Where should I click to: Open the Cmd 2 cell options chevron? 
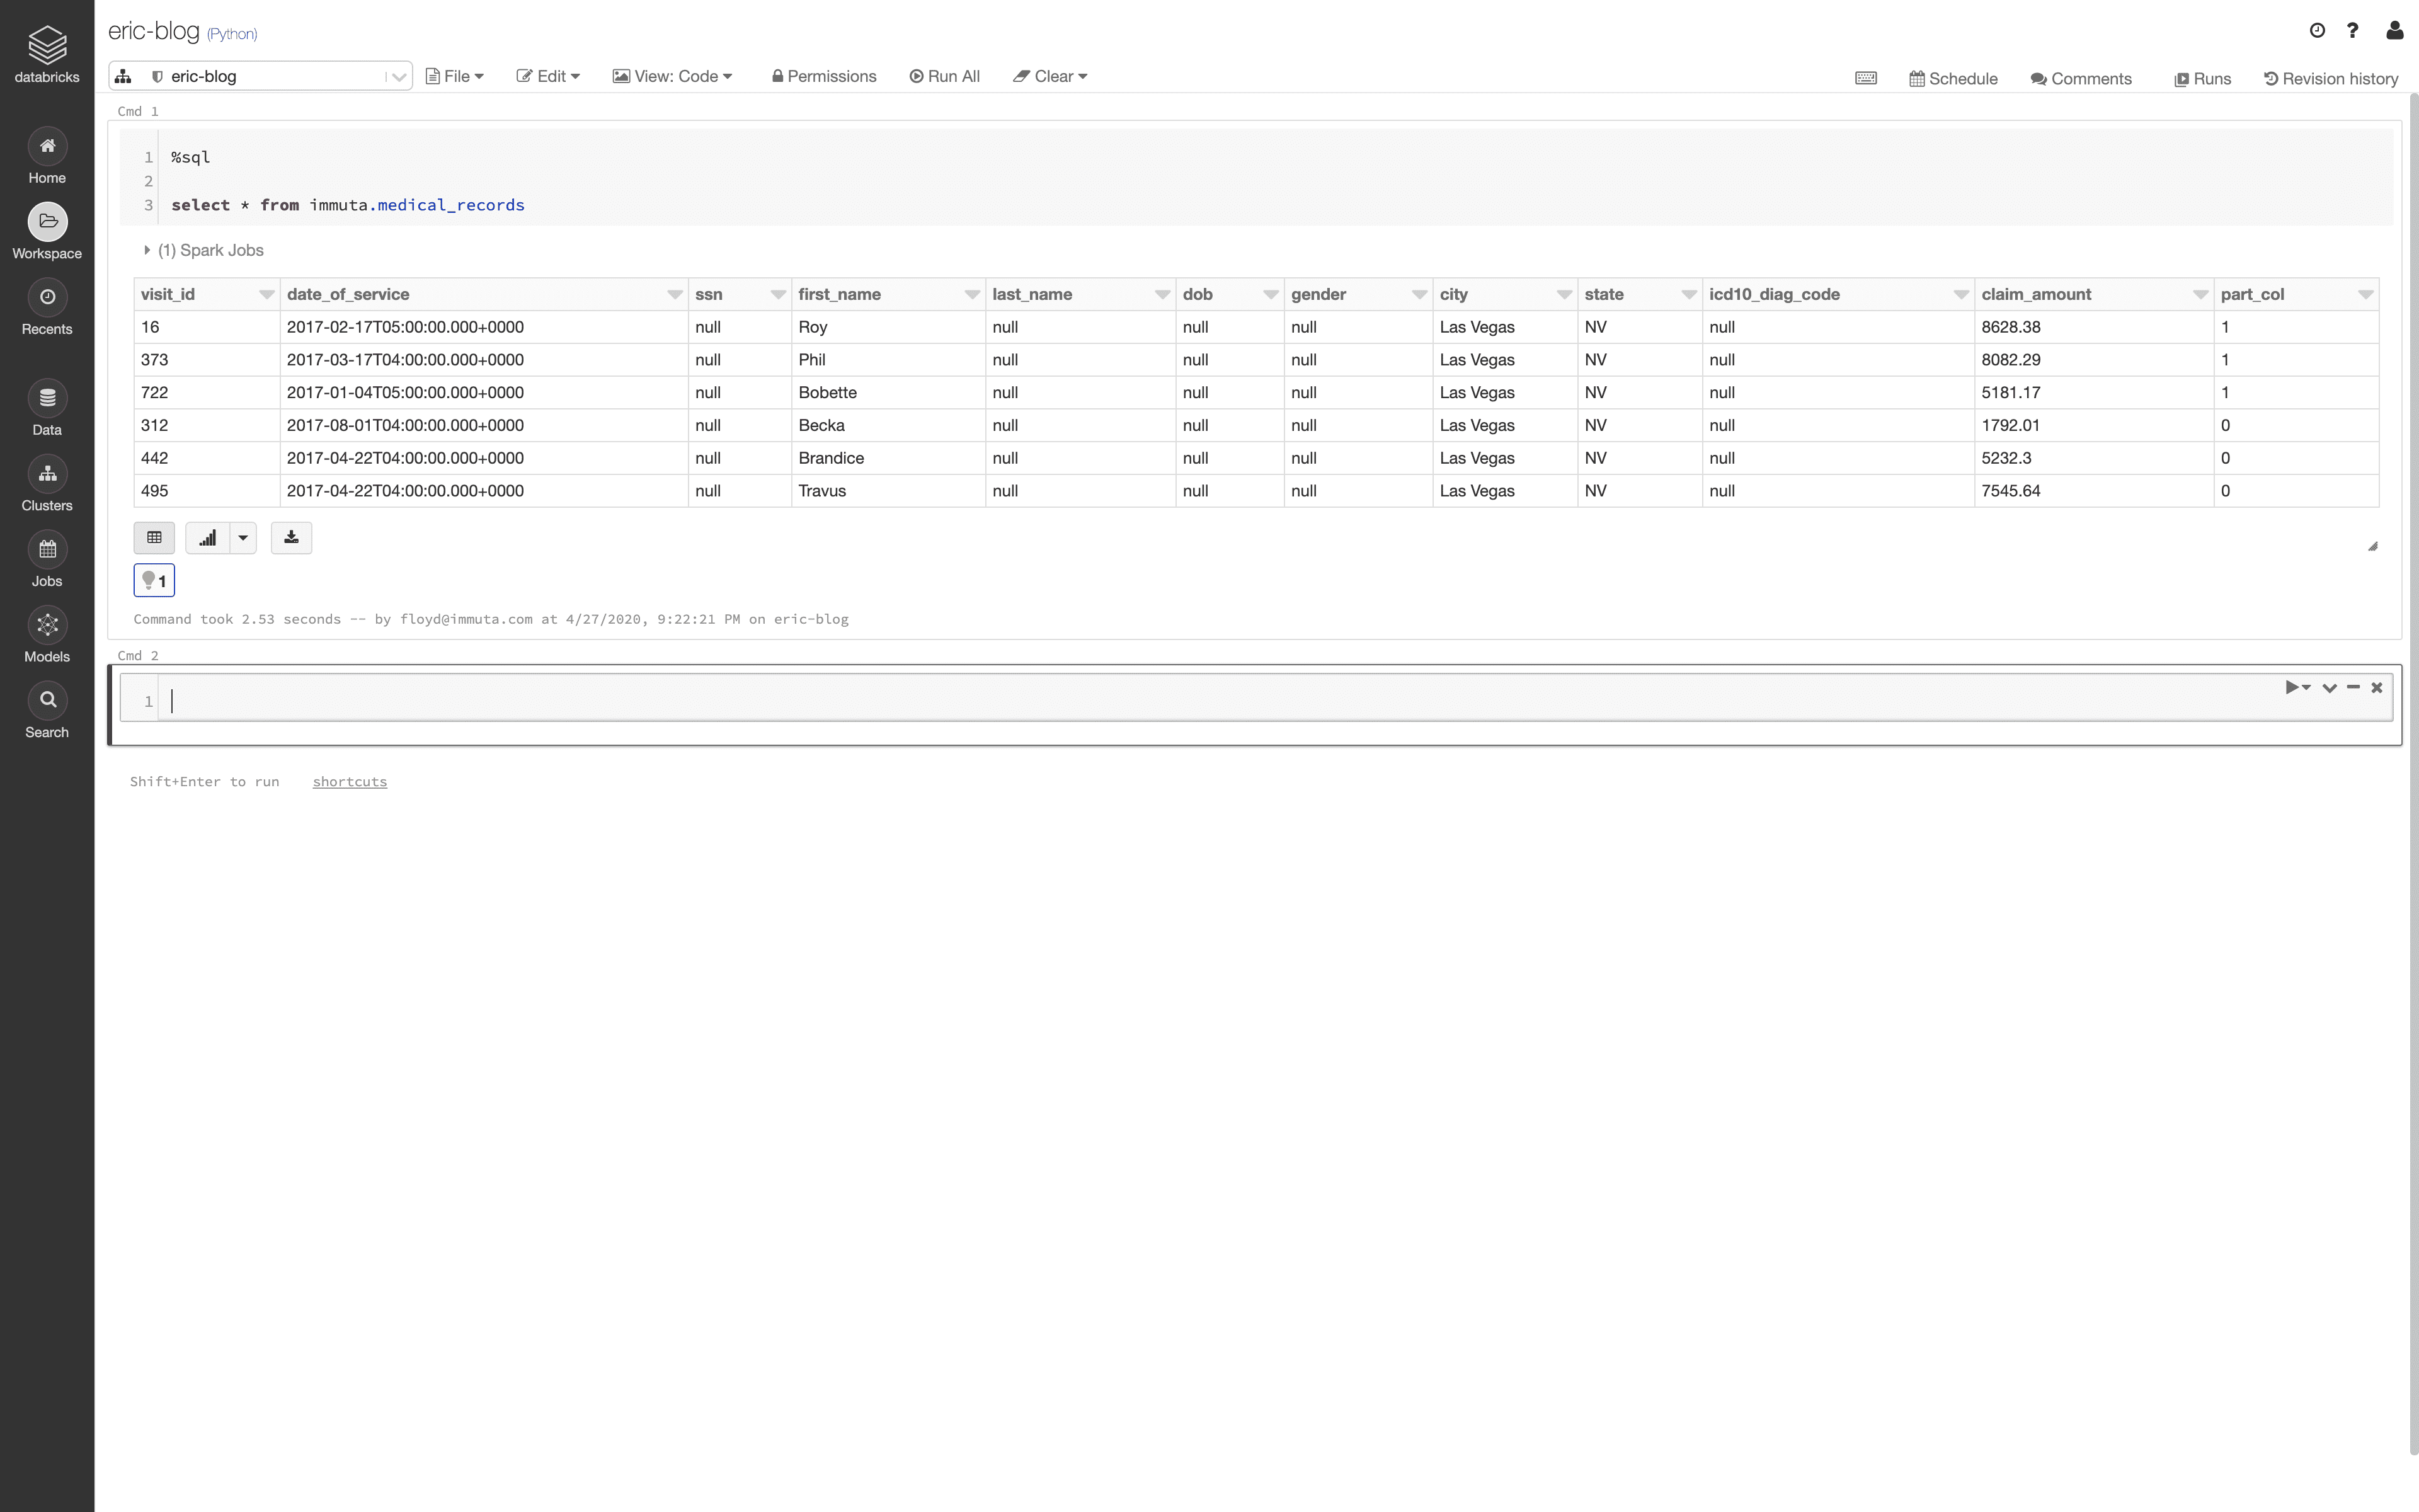(2329, 687)
